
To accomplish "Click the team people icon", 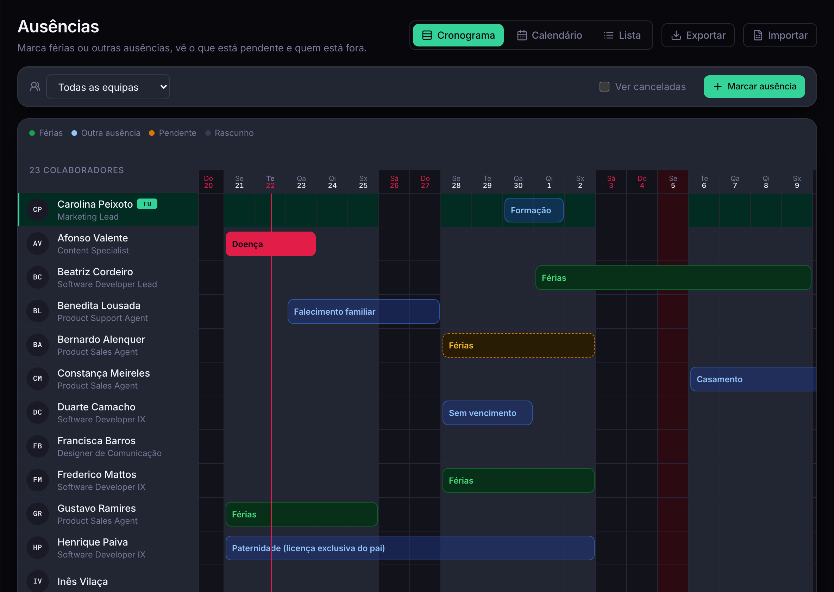I will click(x=35, y=87).
